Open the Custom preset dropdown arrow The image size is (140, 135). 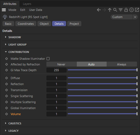[x=135, y=17]
